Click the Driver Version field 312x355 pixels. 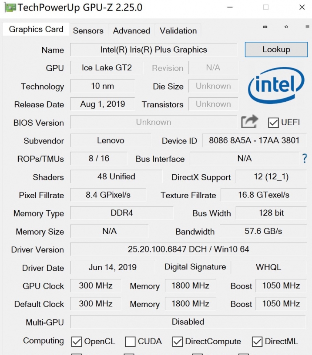click(x=188, y=249)
